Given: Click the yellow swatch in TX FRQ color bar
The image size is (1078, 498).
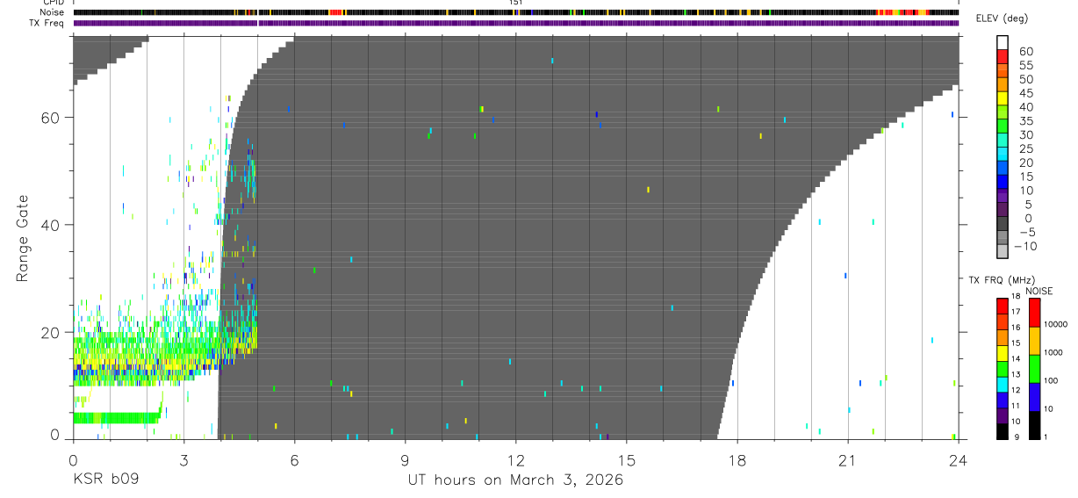Looking at the screenshot, I should pyautogui.click(x=1003, y=353).
